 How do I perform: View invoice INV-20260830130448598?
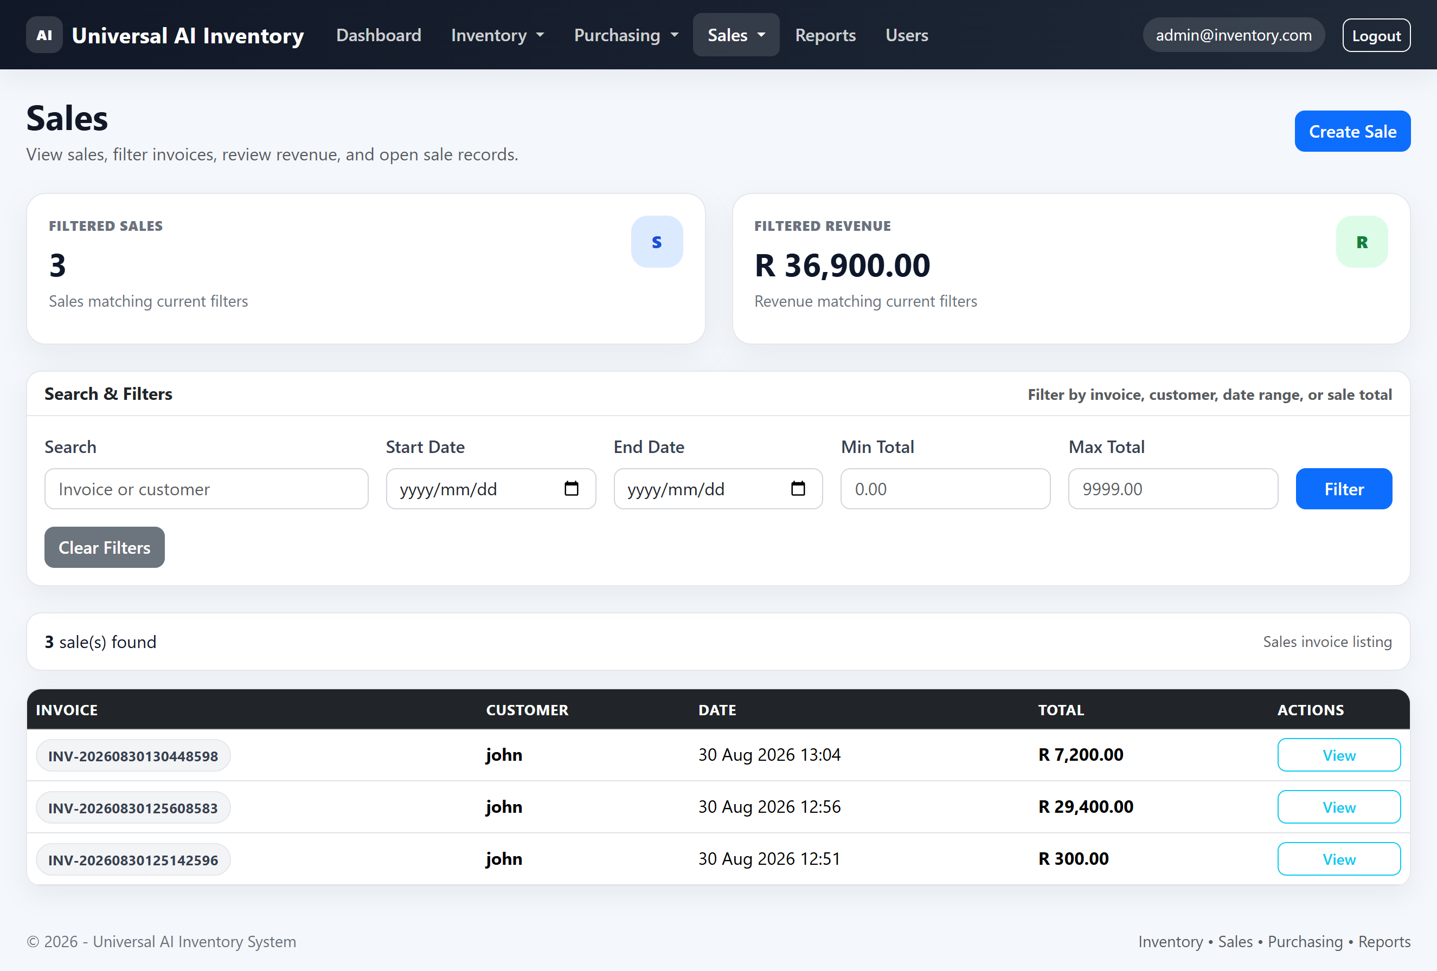1339,755
